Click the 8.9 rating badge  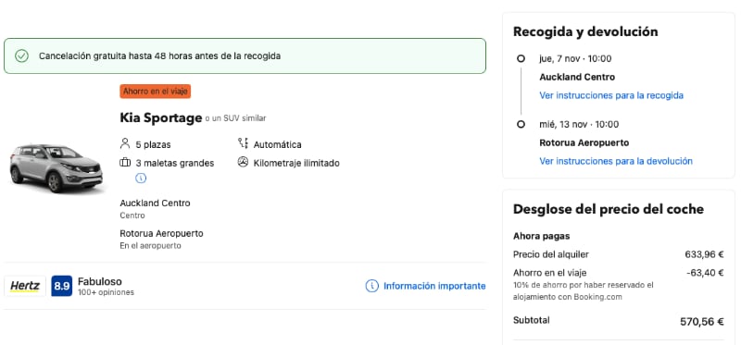[x=61, y=286]
